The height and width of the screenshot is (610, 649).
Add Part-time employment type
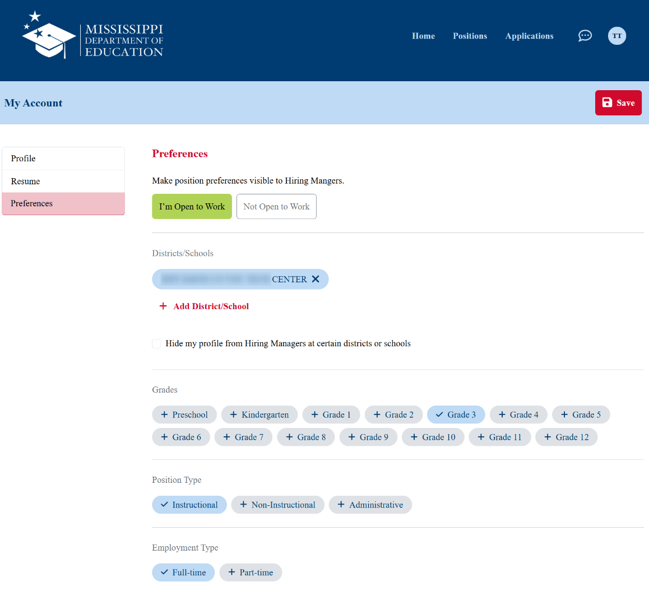pos(251,572)
